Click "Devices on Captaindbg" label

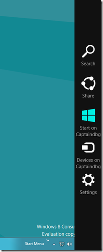point(88,163)
